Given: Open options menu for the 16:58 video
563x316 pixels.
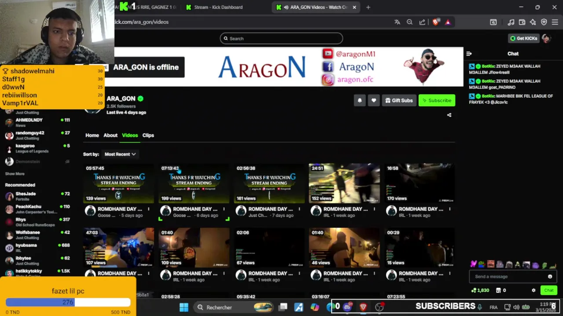Looking at the screenshot, I should pos(450,209).
